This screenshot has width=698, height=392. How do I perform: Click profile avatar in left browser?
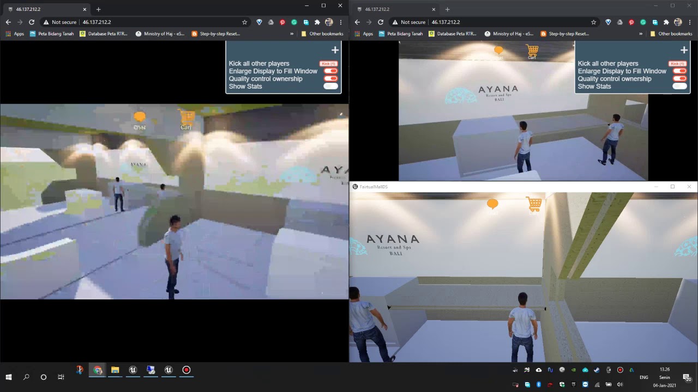329,22
